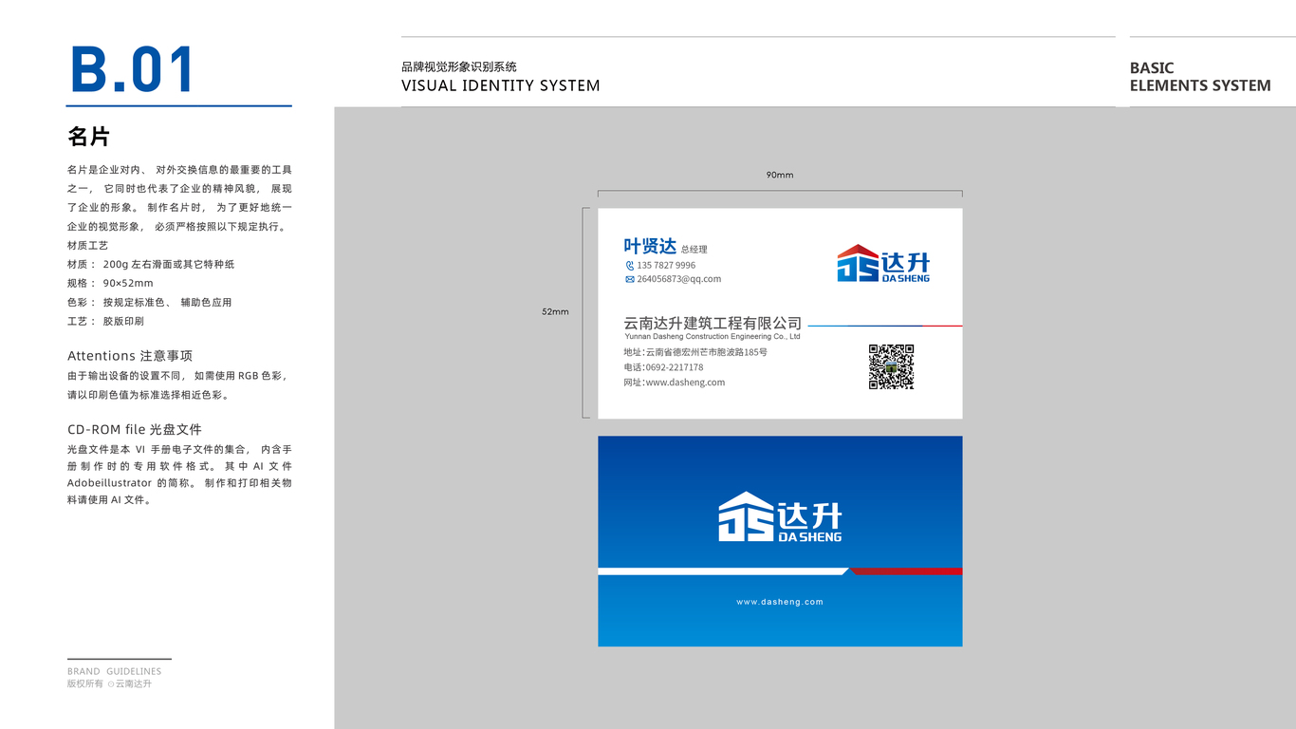This screenshot has height=729, width=1296.
Task: Click the 材质工艺 line
Action: pyautogui.click(x=88, y=245)
